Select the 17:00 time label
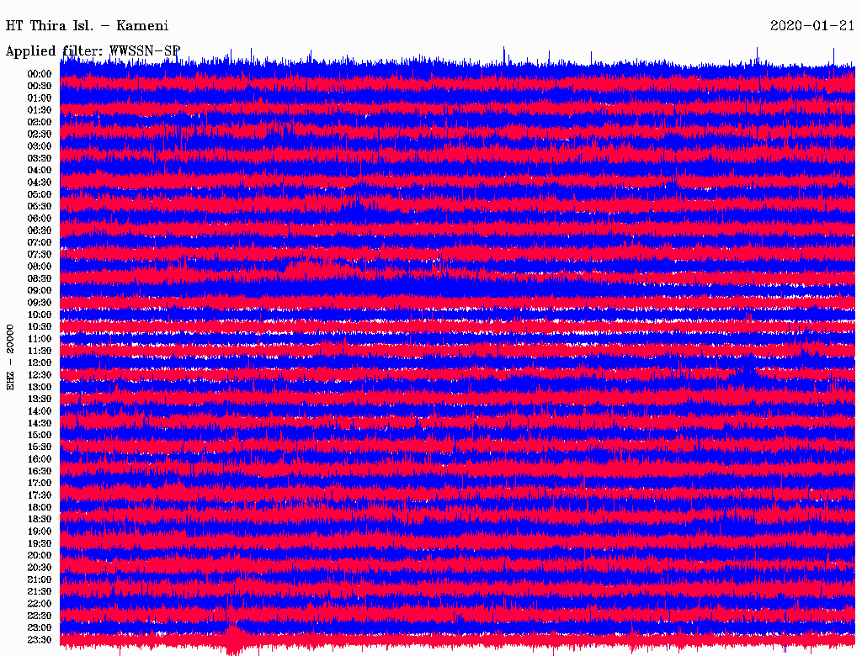This screenshot has width=862, height=656. pyautogui.click(x=40, y=483)
